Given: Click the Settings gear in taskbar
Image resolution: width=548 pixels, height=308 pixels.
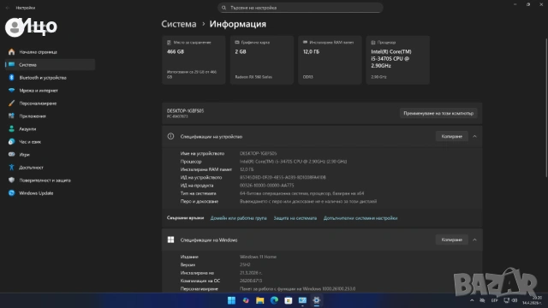Looking at the screenshot, I should pyautogui.click(x=317, y=300).
